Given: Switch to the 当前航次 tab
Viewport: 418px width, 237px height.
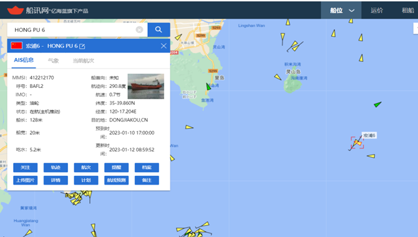Looking at the screenshot, I should (84, 60).
